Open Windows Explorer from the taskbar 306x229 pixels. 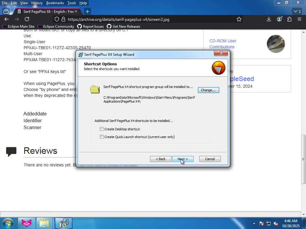tap(44, 223)
